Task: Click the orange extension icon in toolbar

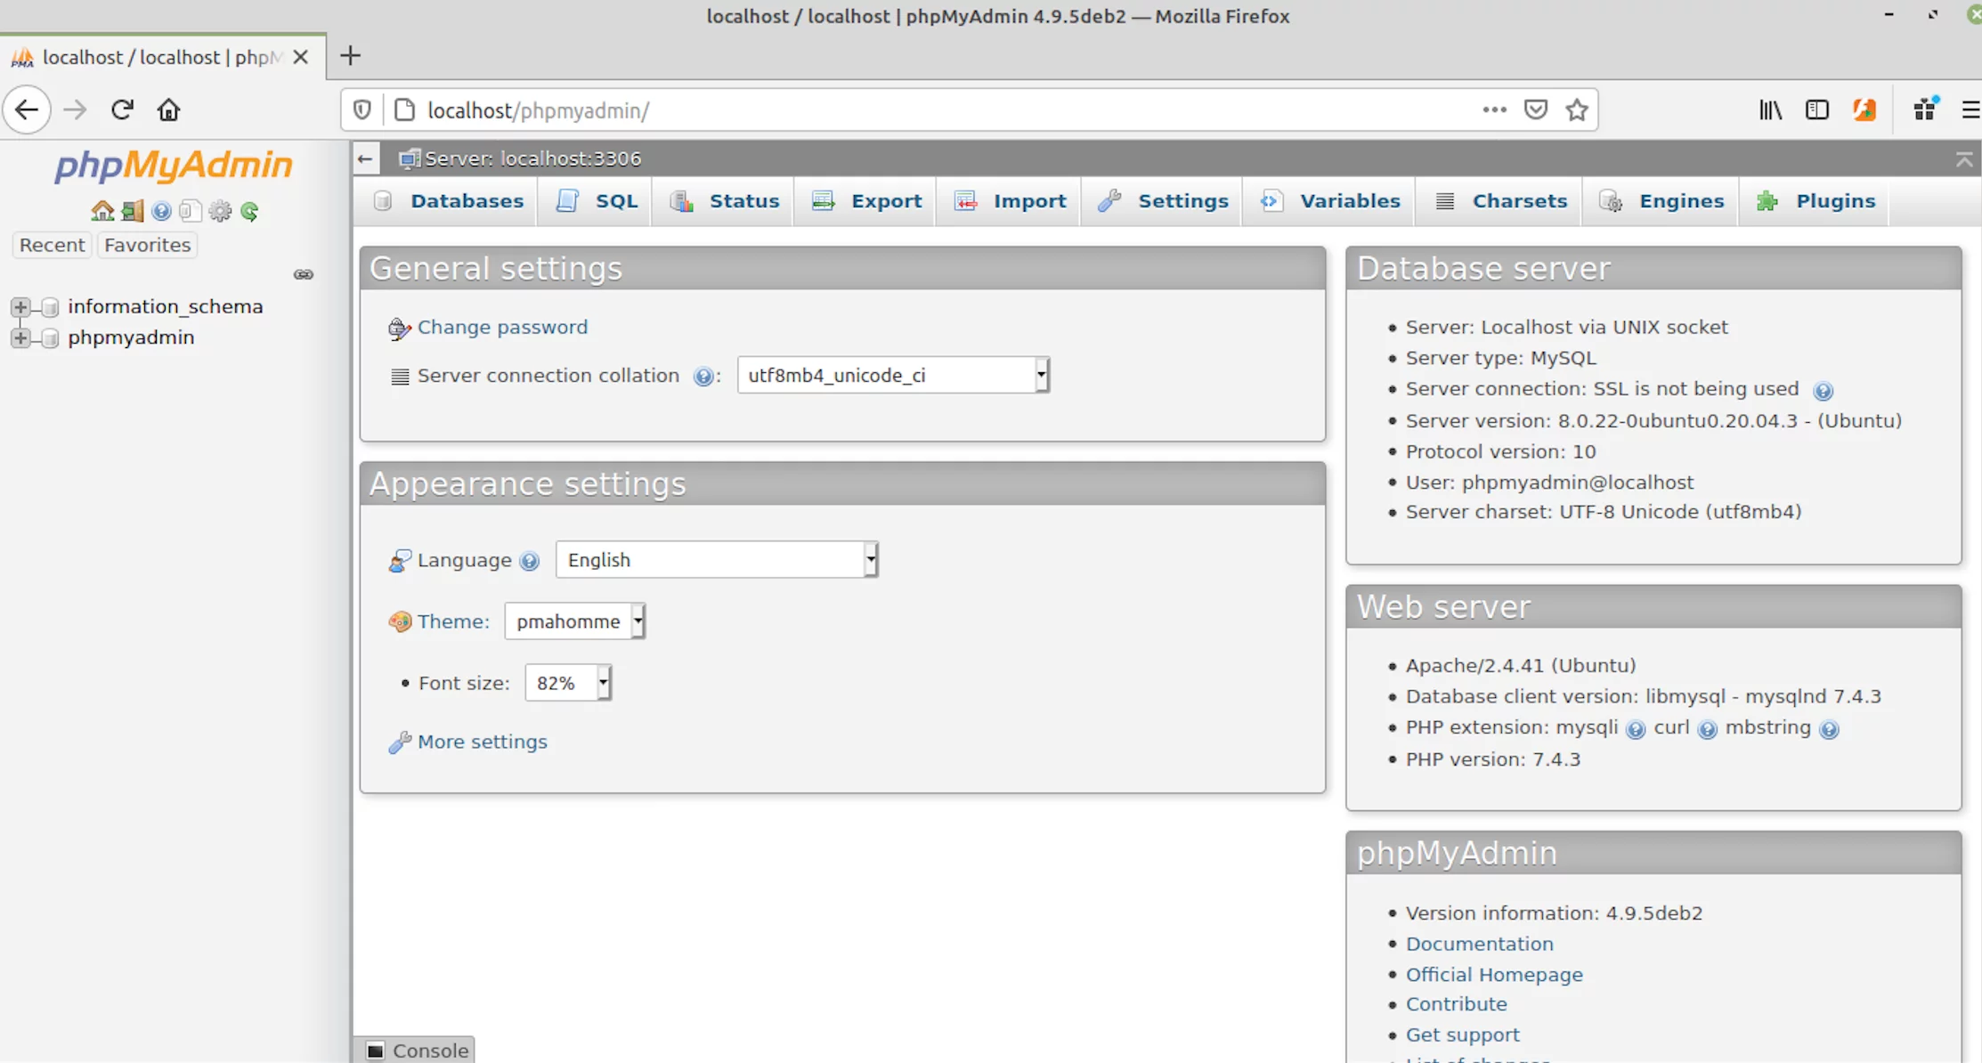Action: click(x=1864, y=110)
